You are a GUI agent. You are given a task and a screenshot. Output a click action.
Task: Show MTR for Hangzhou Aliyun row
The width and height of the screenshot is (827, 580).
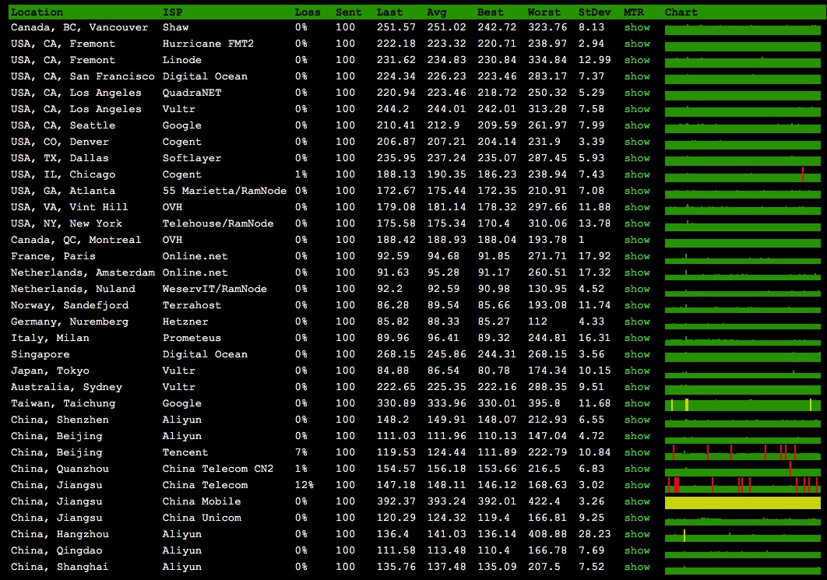[637, 534]
